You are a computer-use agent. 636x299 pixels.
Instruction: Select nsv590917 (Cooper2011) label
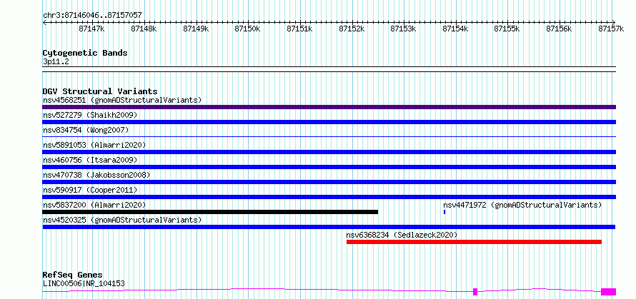(90, 190)
